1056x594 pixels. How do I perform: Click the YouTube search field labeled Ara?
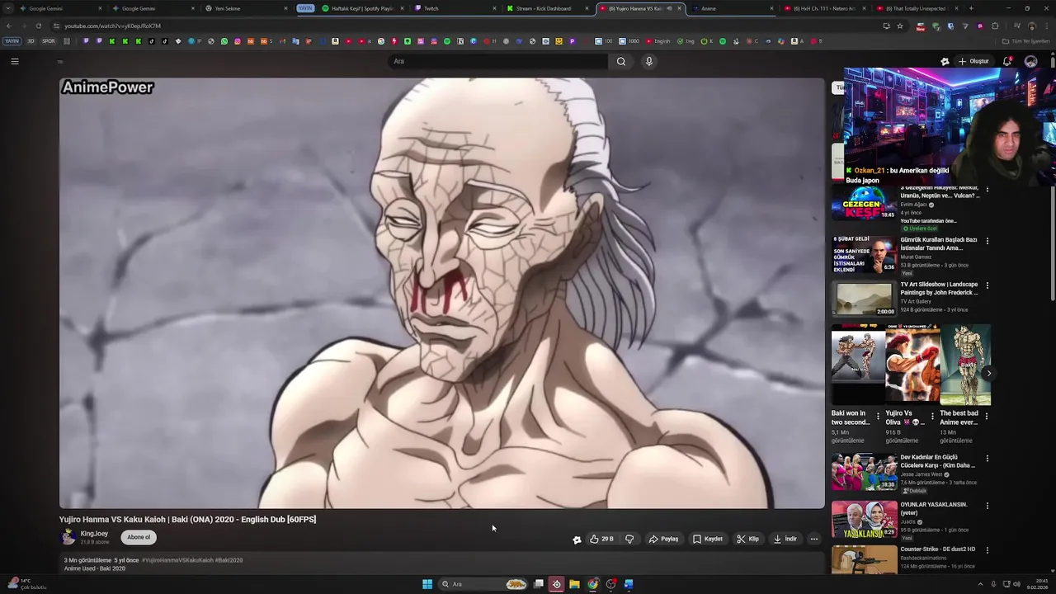[x=497, y=61]
